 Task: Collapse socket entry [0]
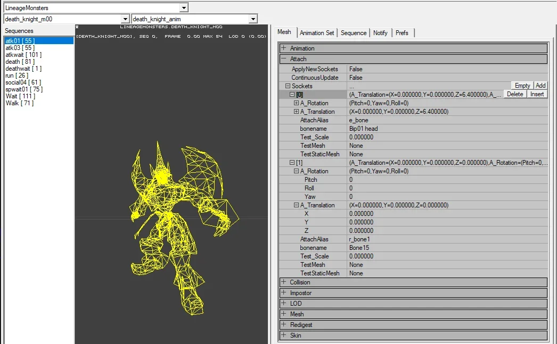[x=292, y=94]
